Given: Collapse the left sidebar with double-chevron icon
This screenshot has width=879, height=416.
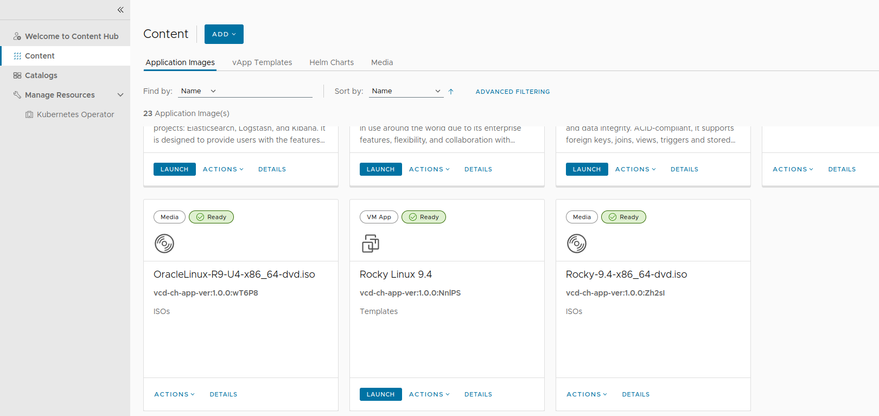Looking at the screenshot, I should click(120, 10).
